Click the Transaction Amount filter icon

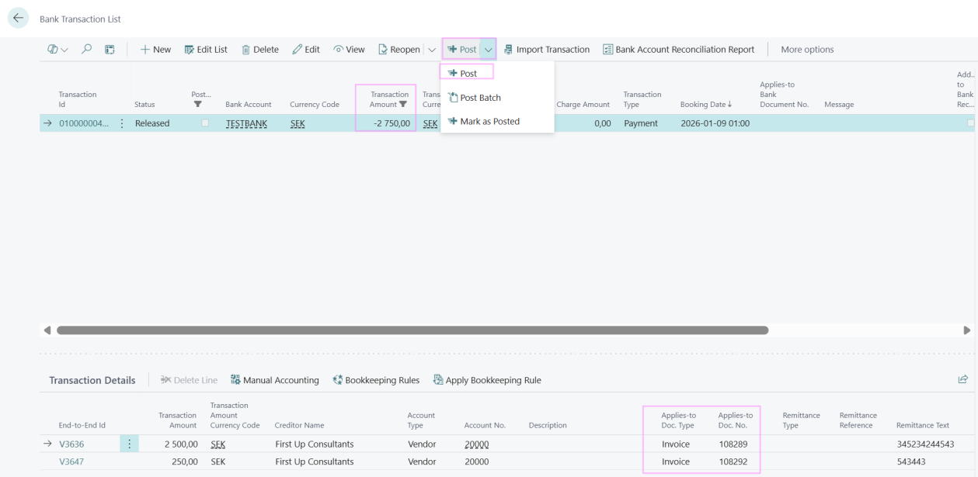tap(403, 104)
